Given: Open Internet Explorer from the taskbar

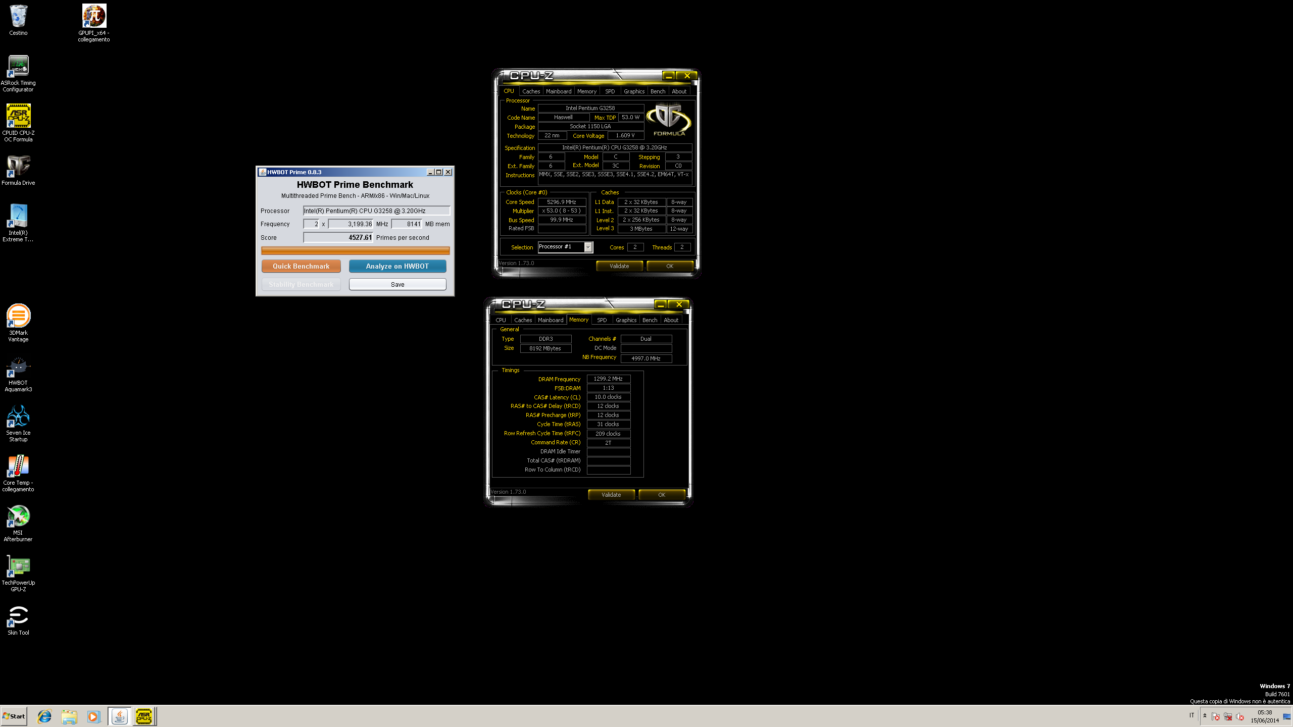Looking at the screenshot, I should [44, 716].
